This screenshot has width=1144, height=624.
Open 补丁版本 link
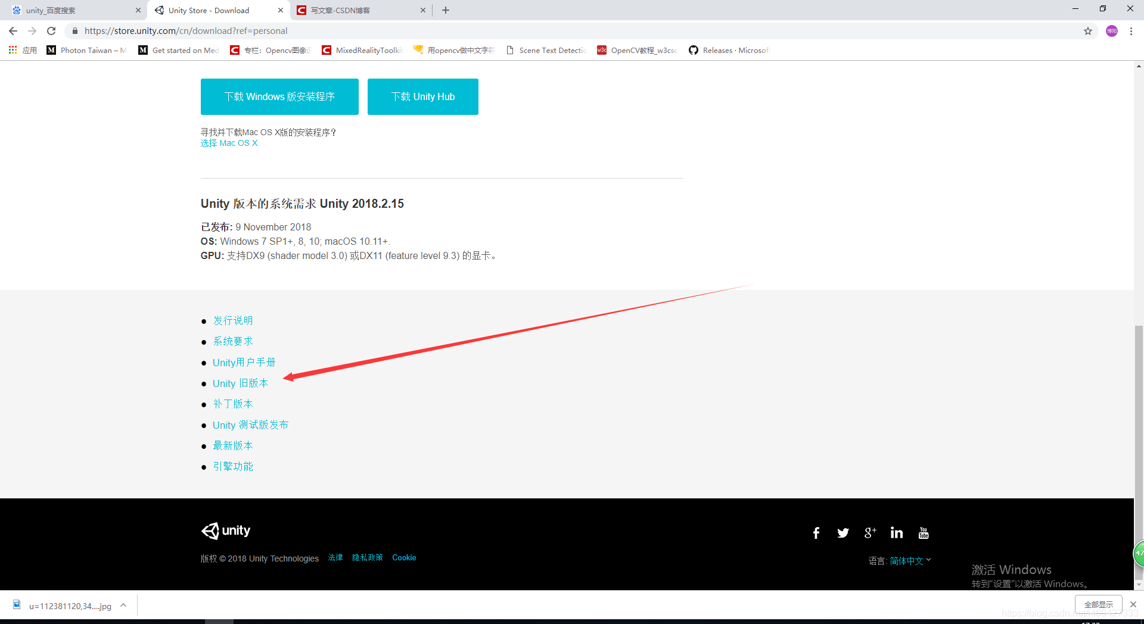pyautogui.click(x=233, y=404)
